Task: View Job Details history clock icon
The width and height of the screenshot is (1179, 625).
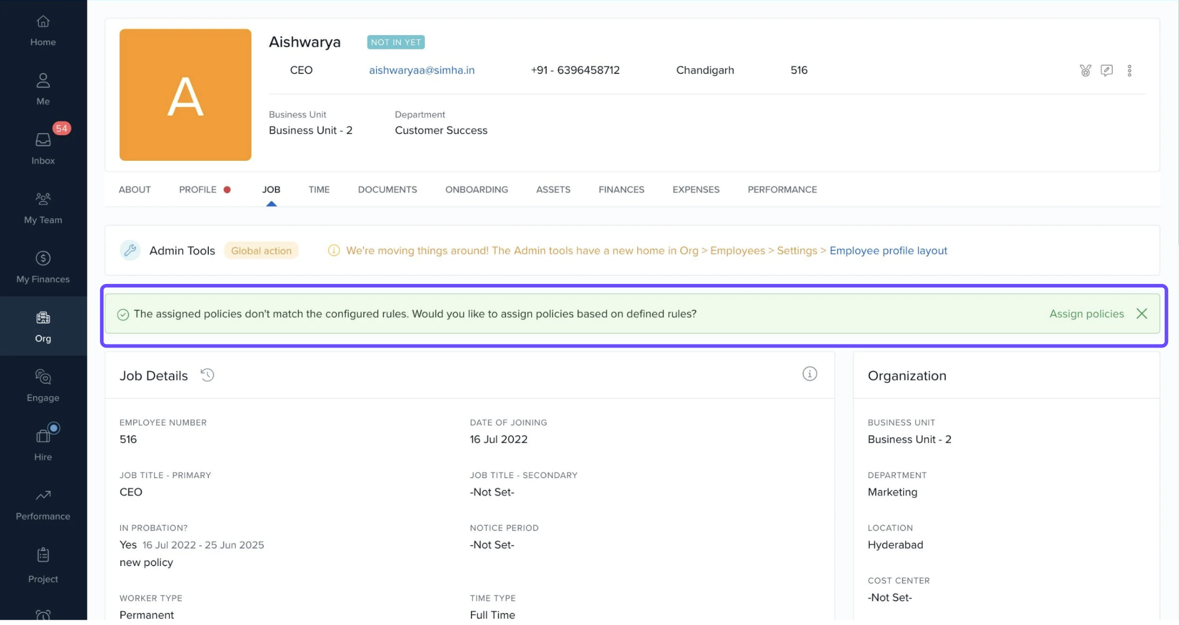Action: [207, 375]
